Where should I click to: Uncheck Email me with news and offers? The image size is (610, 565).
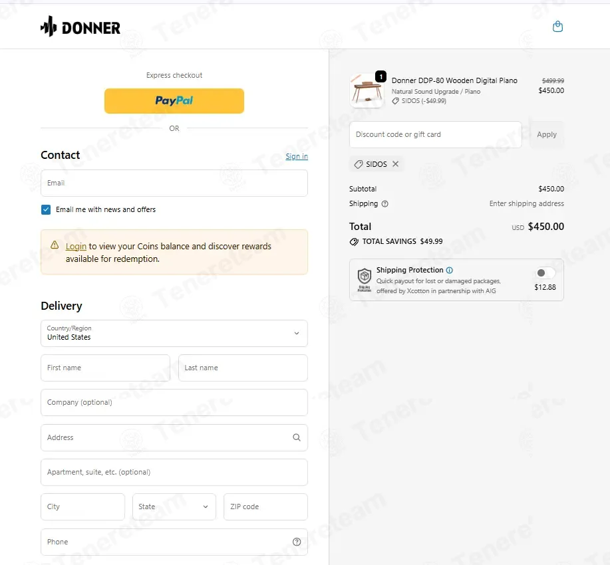(46, 209)
